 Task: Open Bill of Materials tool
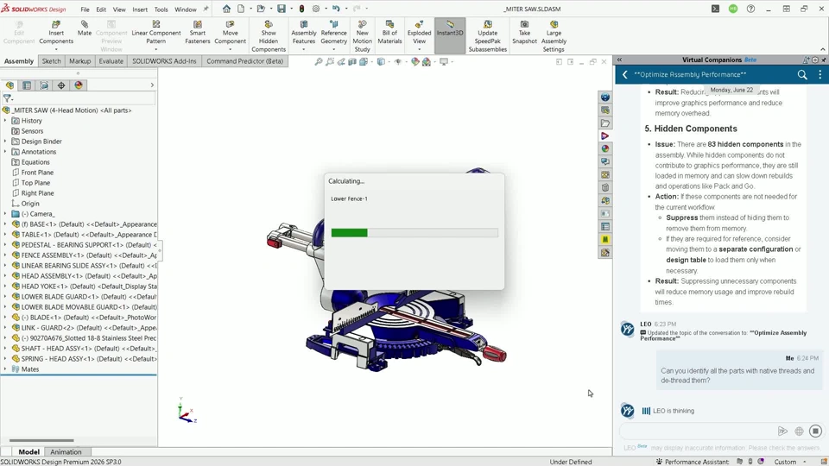[x=389, y=33]
